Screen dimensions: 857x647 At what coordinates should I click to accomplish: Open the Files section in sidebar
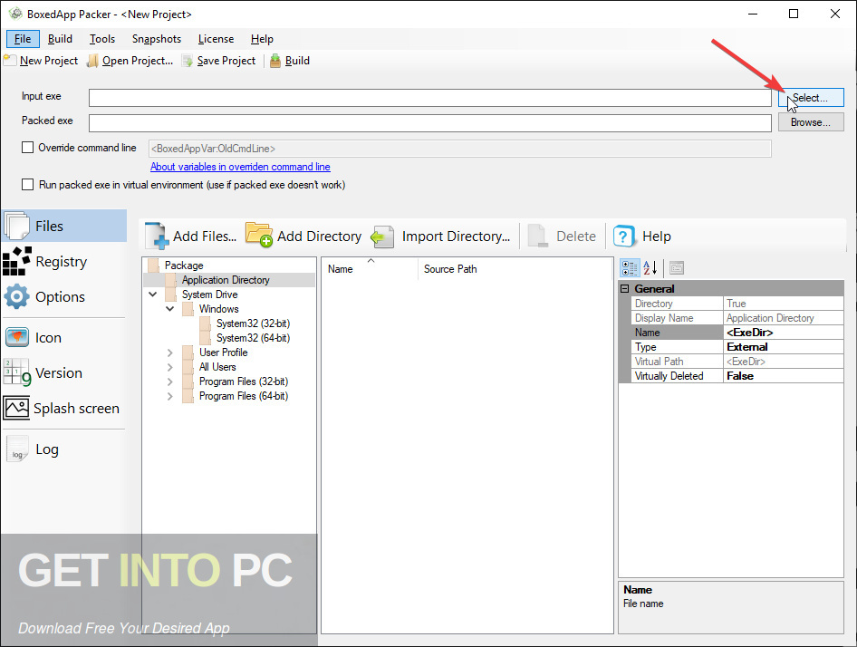coord(64,226)
